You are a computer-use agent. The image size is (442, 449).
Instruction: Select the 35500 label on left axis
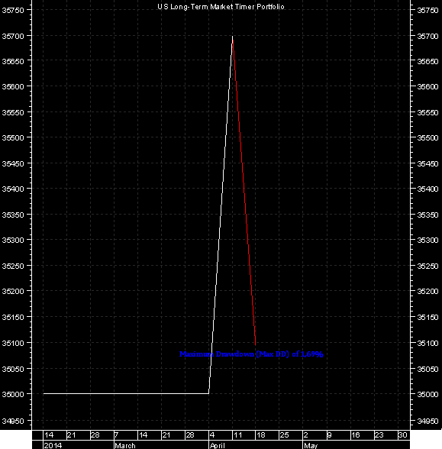(x=13, y=137)
